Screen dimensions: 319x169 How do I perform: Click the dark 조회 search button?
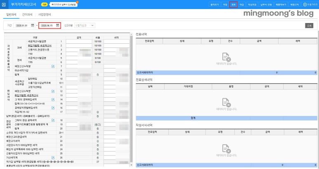309,25
